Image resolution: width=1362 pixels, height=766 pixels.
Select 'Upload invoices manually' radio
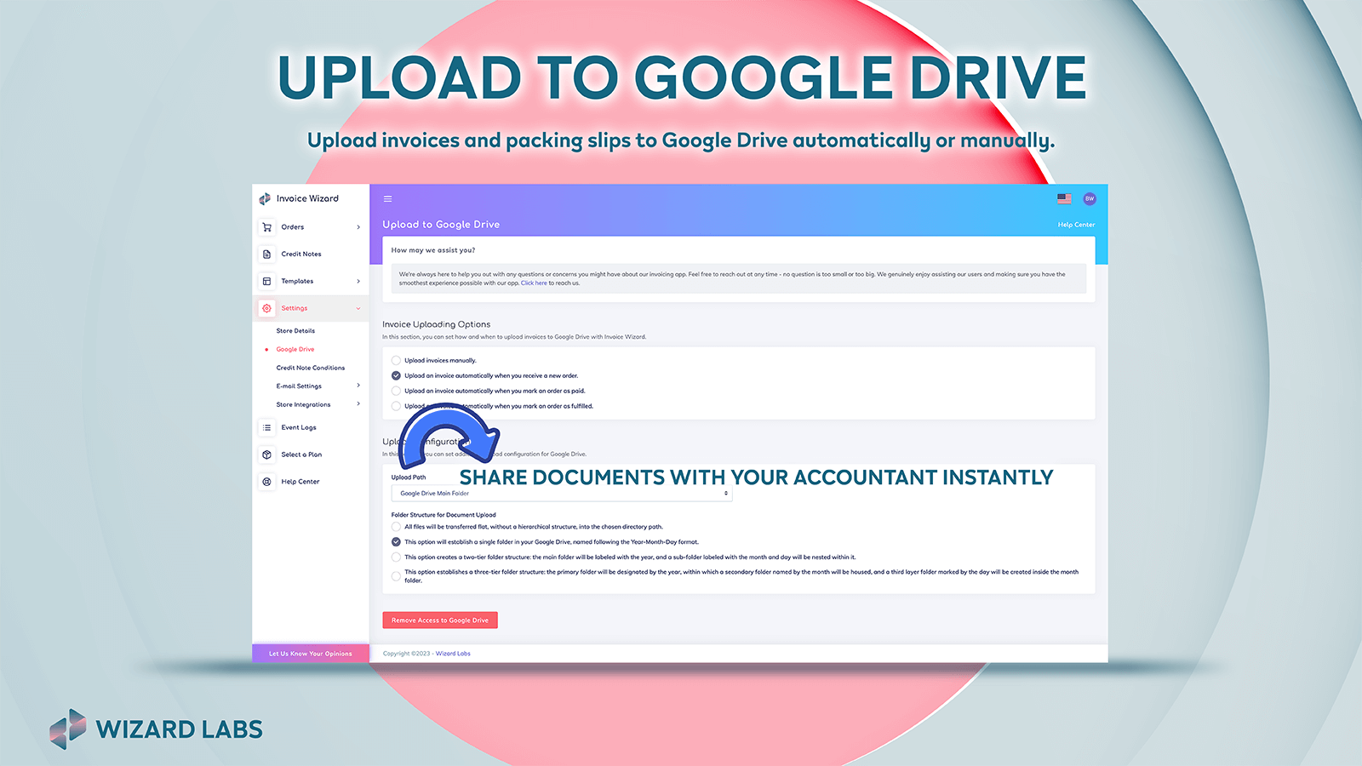point(396,361)
